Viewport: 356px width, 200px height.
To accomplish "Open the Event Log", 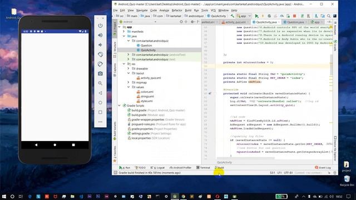I will (323, 168).
